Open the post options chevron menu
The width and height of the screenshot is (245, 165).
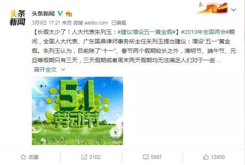pyautogui.click(x=234, y=10)
